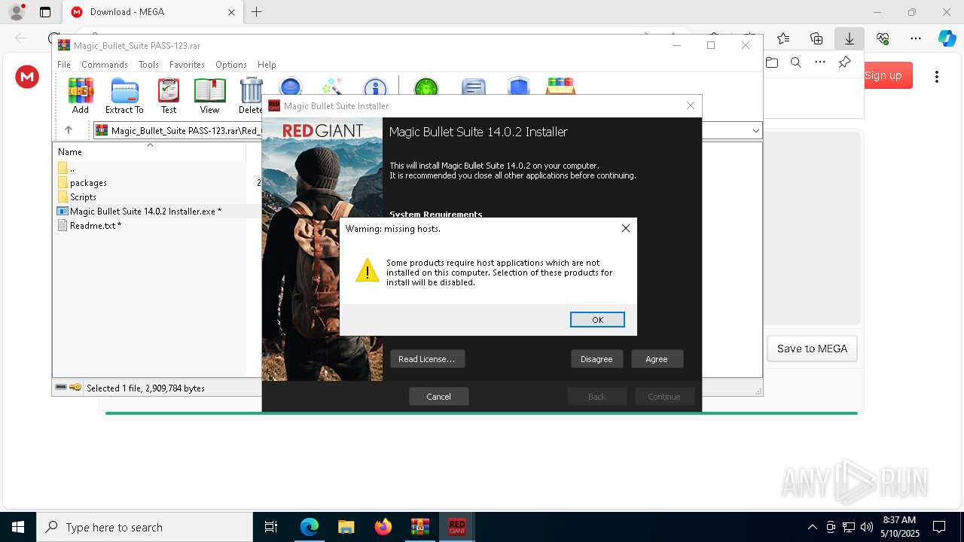Open Edge tab actions menu icon
The width and height of the screenshot is (964, 542).
(45, 12)
